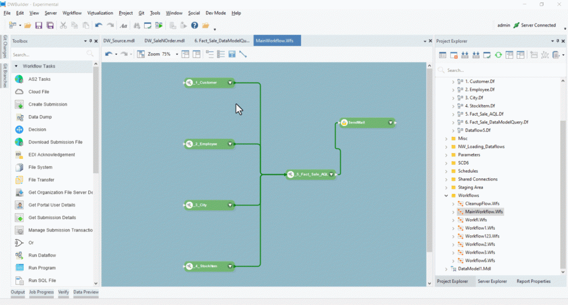Image resolution: width=568 pixels, height=305 pixels.
Task: Open the Zoom 75% dropdown
Action: [x=177, y=54]
